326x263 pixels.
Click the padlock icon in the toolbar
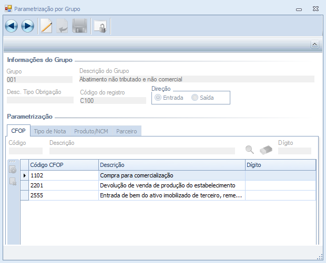[x=100, y=26]
